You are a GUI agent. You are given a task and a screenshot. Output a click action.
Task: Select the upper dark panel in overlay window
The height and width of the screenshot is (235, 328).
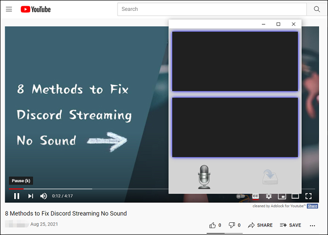235,61
